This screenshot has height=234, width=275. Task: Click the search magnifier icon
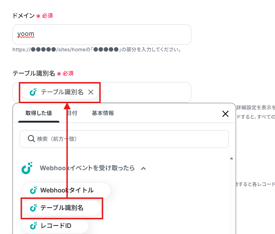tap(31, 139)
